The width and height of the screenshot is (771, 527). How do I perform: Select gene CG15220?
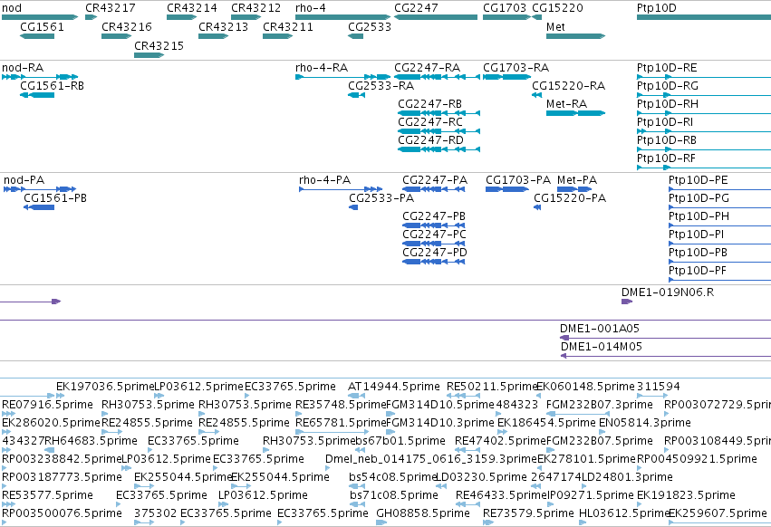click(x=536, y=17)
